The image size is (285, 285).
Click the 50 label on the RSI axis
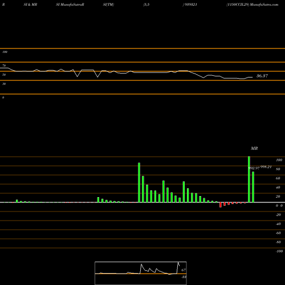click(4, 75)
